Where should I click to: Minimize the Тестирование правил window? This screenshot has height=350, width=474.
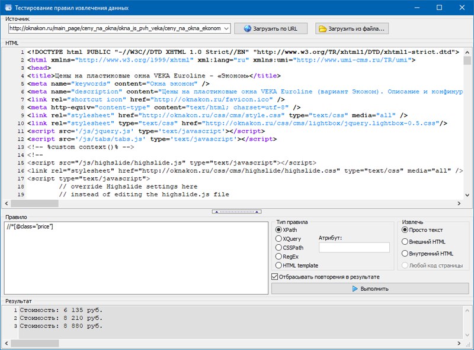click(417, 8)
